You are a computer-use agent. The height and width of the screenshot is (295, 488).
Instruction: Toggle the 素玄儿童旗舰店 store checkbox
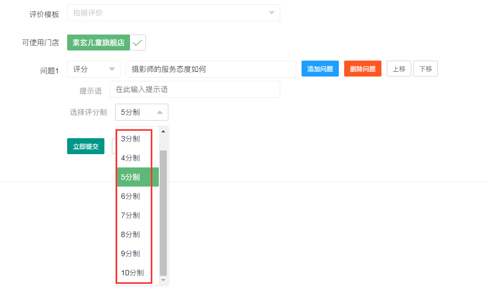pyautogui.click(x=138, y=43)
